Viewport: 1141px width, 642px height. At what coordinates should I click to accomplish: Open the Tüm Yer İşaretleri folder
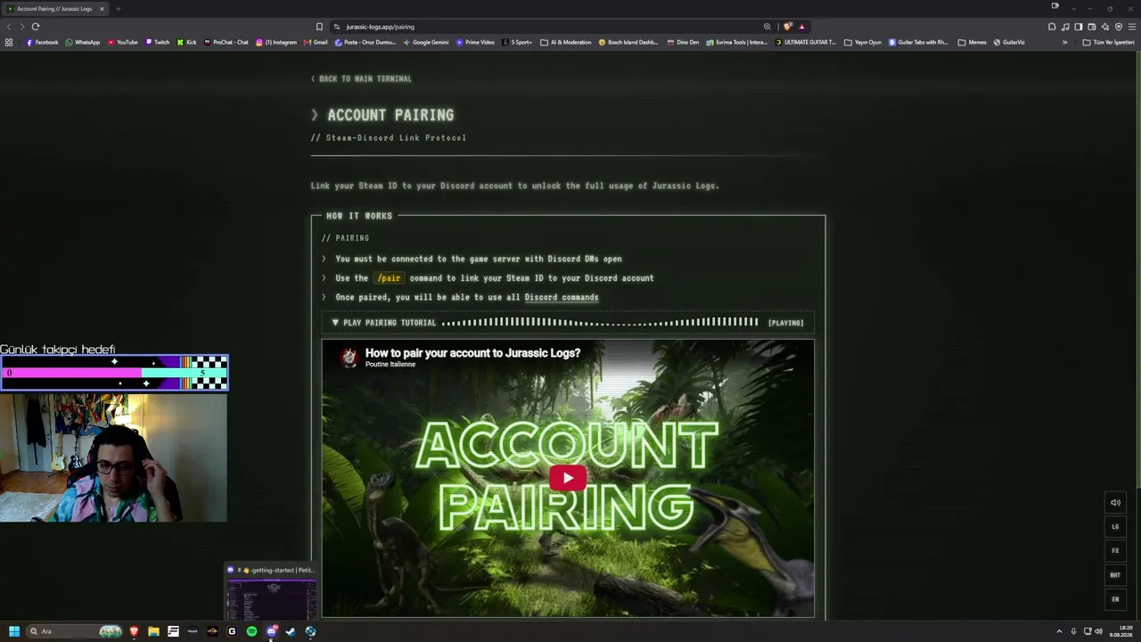coord(1109,42)
